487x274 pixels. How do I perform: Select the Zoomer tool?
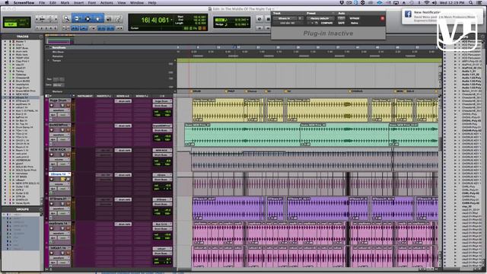(x=66, y=19)
